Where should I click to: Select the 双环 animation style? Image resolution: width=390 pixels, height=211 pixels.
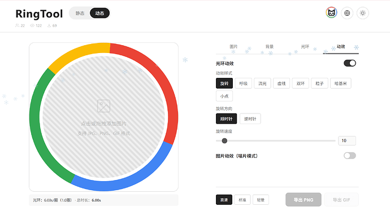[301, 83]
